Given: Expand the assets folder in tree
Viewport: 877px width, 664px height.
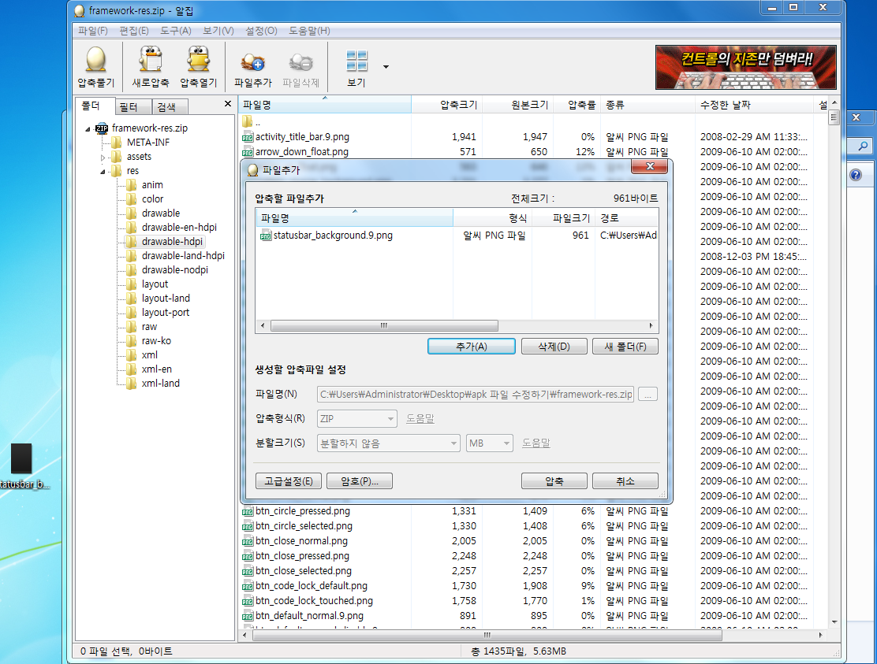Looking at the screenshot, I should point(103,158).
